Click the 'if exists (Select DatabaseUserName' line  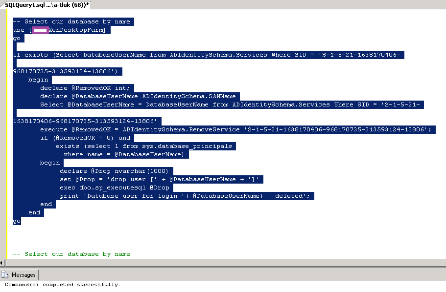[x=207, y=55]
